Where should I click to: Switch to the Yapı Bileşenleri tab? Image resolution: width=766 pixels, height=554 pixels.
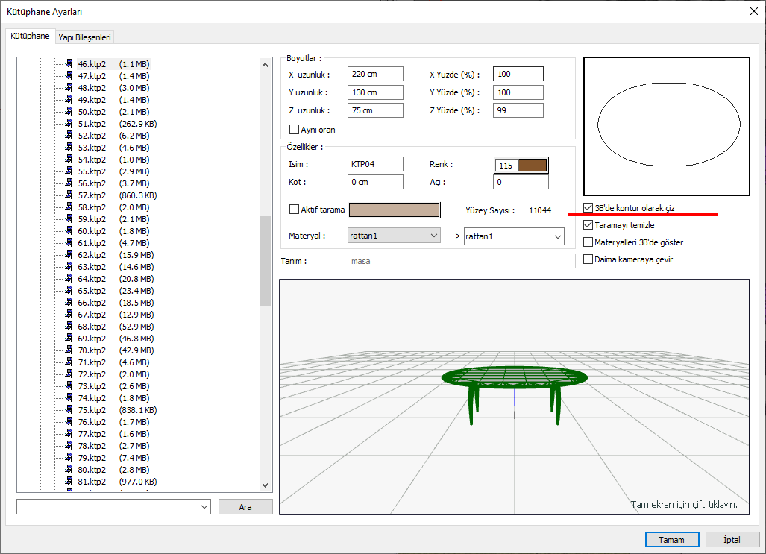(x=84, y=37)
